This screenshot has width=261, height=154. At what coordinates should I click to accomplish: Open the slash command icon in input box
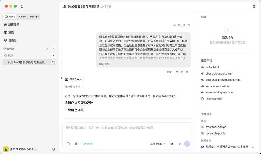(x=68, y=144)
